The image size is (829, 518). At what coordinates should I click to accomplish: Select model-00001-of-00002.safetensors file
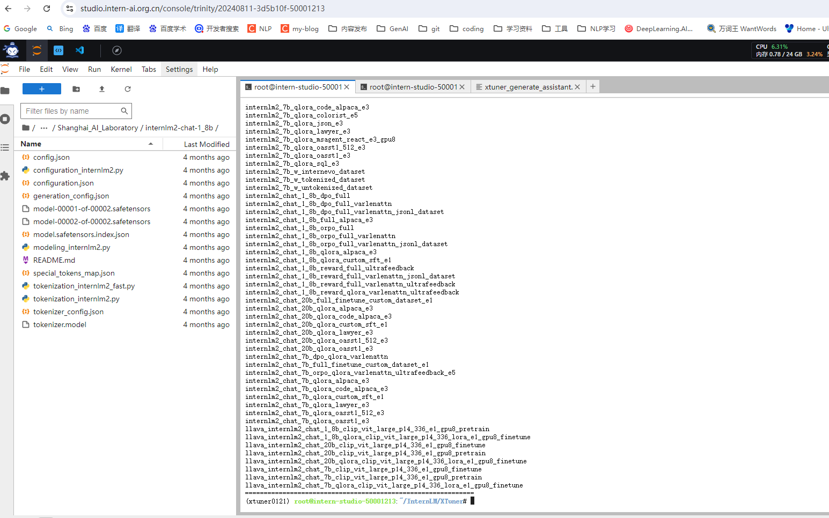tap(126, 209)
